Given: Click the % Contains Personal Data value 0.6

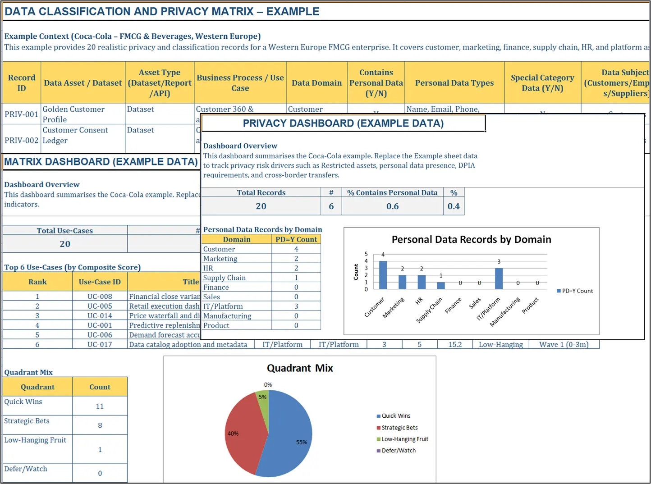Looking at the screenshot, I should (392, 206).
